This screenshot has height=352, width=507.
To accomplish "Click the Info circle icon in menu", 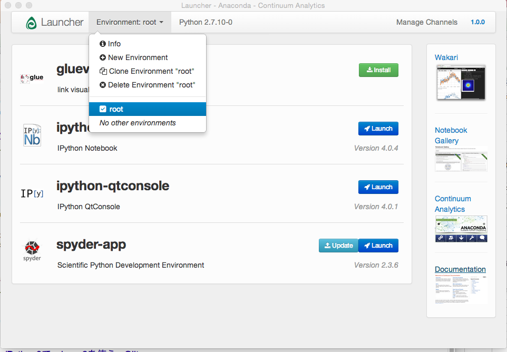I will pos(103,44).
